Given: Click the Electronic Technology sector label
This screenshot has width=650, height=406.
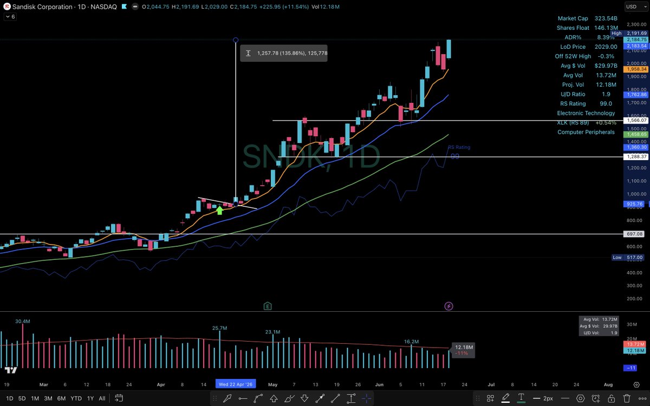Looking at the screenshot, I should coord(586,113).
